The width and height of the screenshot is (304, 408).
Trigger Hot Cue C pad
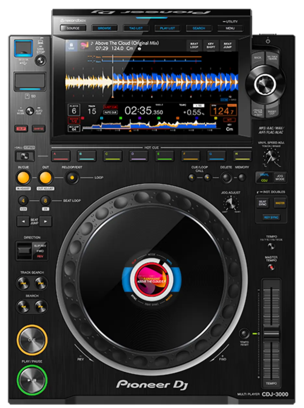(x=113, y=156)
